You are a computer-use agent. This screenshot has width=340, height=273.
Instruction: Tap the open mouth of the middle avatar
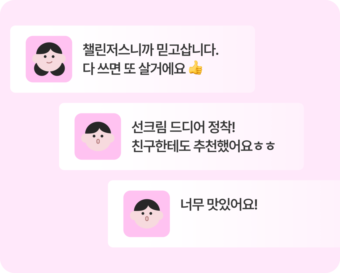(98, 141)
